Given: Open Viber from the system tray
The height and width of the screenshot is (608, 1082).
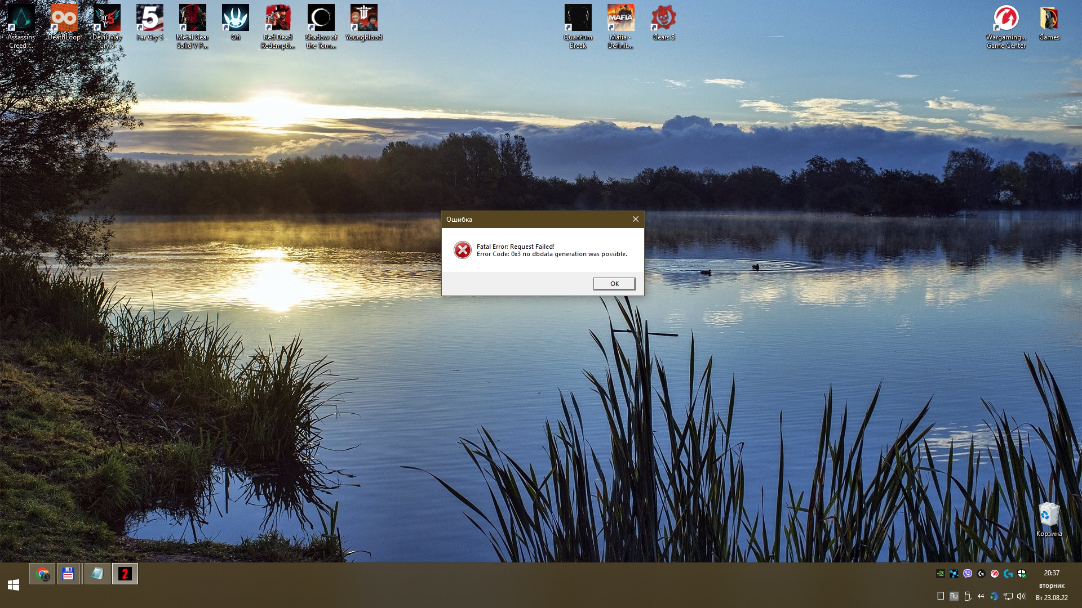Looking at the screenshot, I should tap(968, 574).
